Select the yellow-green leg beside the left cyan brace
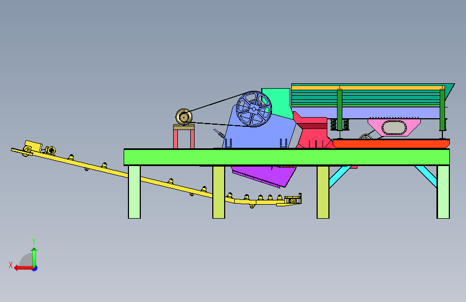Viewport: 466px width, 302px height. pos(323,192)
